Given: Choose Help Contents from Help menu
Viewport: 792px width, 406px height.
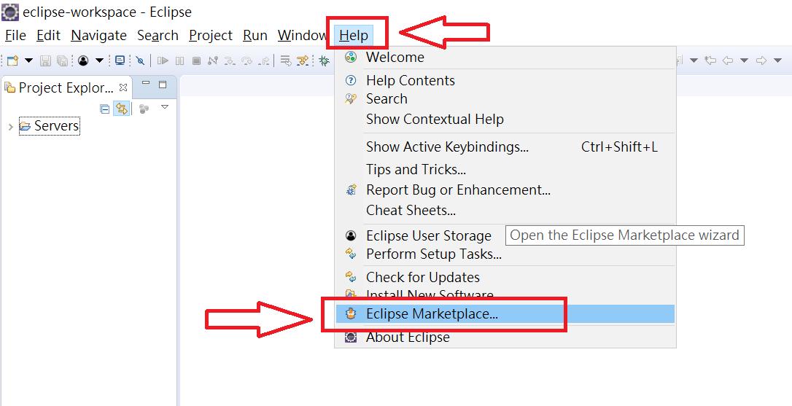Looking at the screenshot, I should 505,80.
